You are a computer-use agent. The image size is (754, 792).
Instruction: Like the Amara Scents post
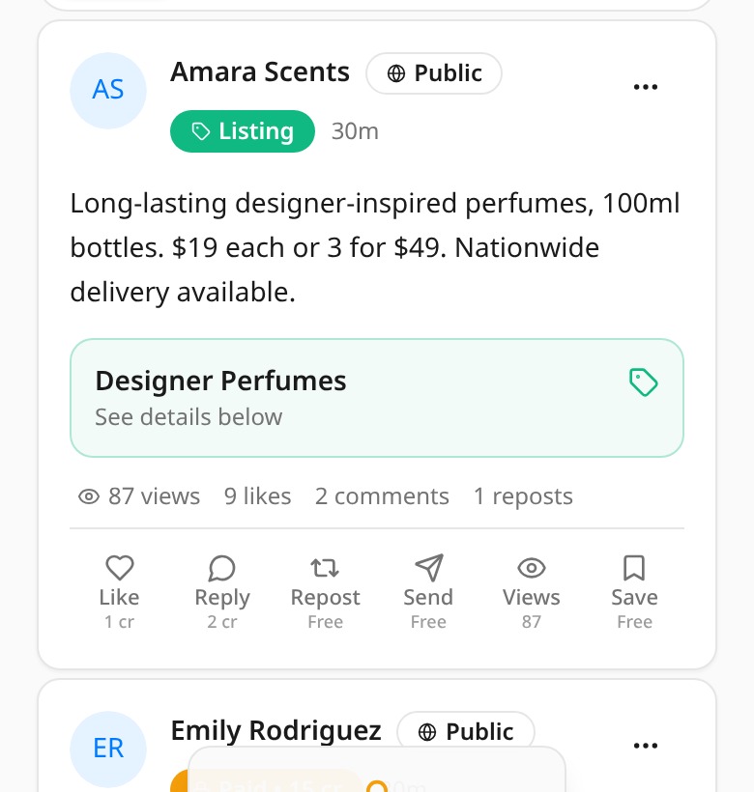[x=119, y=592]
